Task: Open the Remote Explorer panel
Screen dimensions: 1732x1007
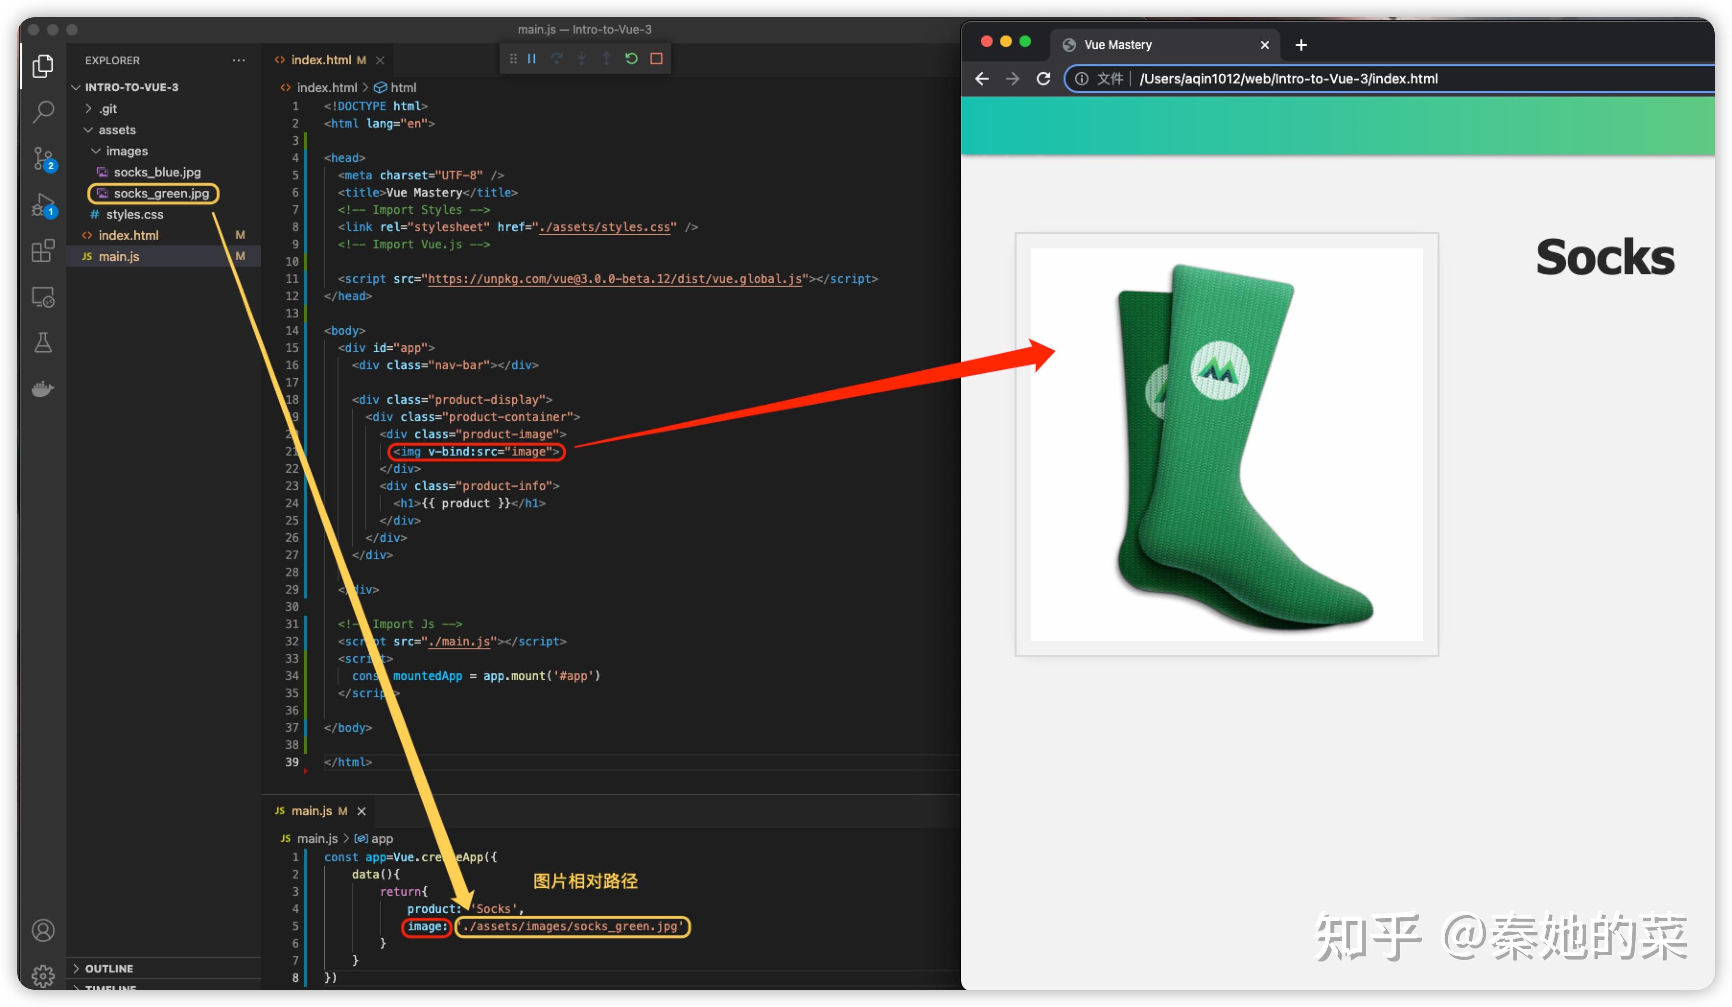Action: (43, 297)
